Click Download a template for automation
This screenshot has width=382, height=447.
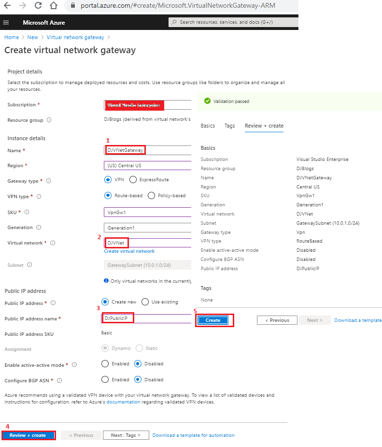(194, 435)
